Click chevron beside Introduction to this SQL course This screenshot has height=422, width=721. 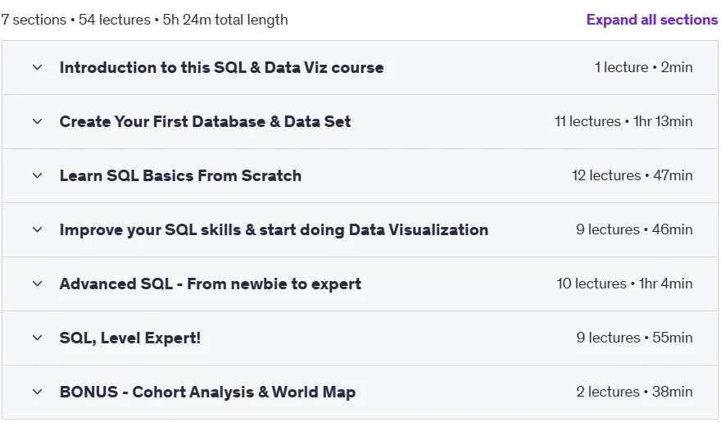coord(37,67)
